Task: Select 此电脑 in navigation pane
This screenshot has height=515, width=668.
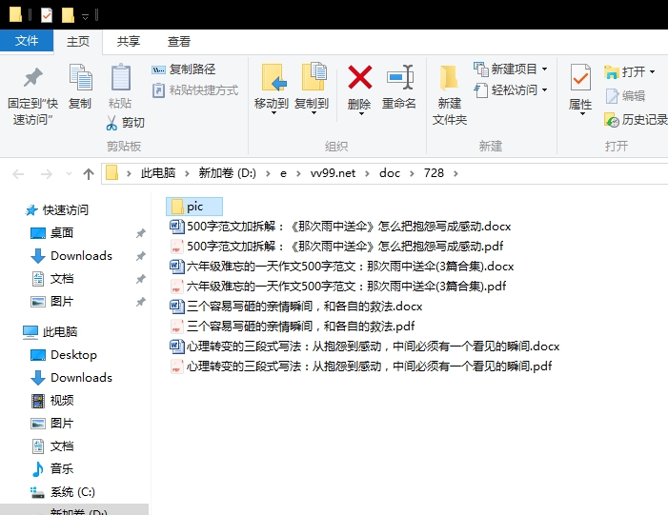Action: pos(50,331)
